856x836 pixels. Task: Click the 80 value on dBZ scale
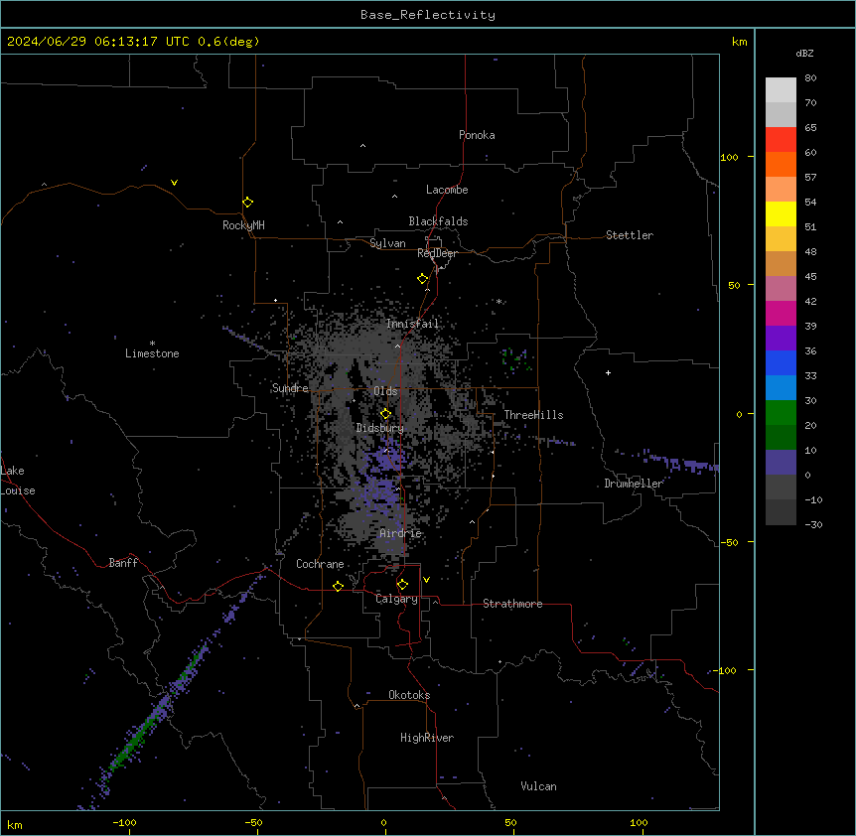tap(810, 78)
